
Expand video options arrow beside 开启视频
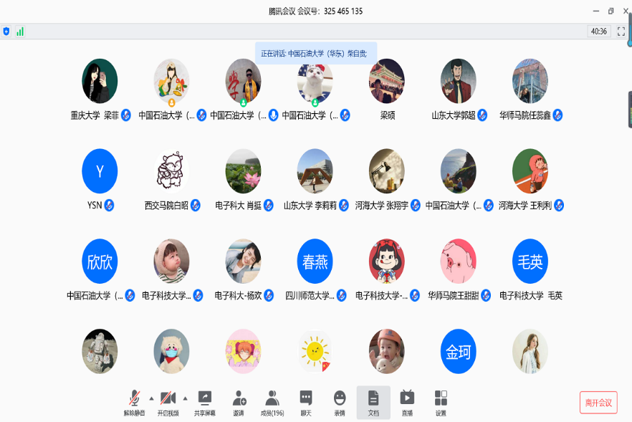[185, 398]
